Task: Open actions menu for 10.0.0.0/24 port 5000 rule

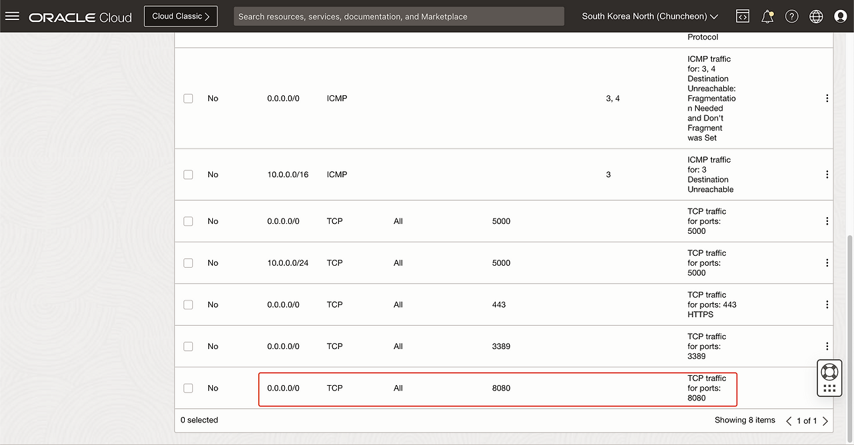Action: (x=827, y=263)
